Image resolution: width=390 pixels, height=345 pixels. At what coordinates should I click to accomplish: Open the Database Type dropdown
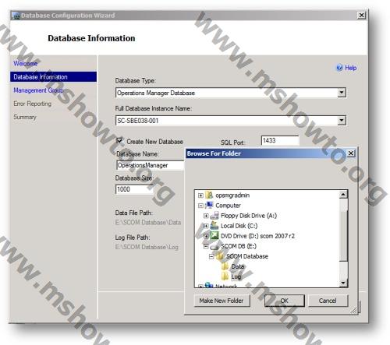point(342,93)
